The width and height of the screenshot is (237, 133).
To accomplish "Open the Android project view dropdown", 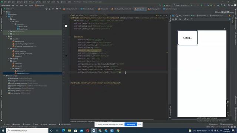I will tap(9, 9).
